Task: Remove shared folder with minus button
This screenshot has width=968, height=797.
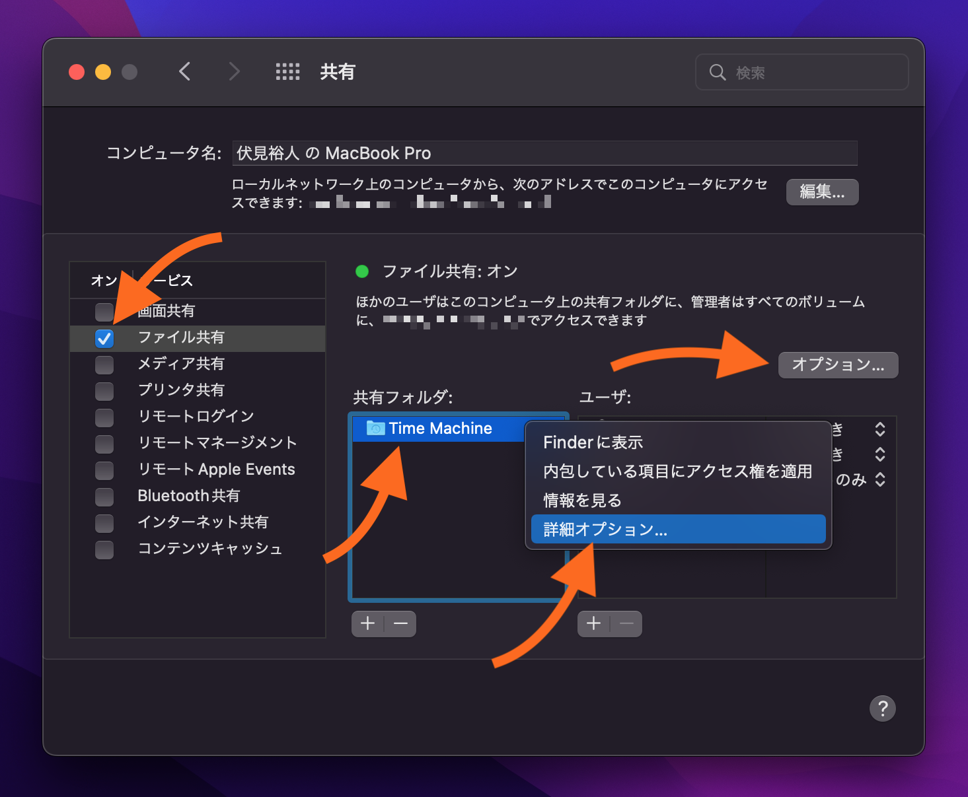Action: [x=400, y=623]
